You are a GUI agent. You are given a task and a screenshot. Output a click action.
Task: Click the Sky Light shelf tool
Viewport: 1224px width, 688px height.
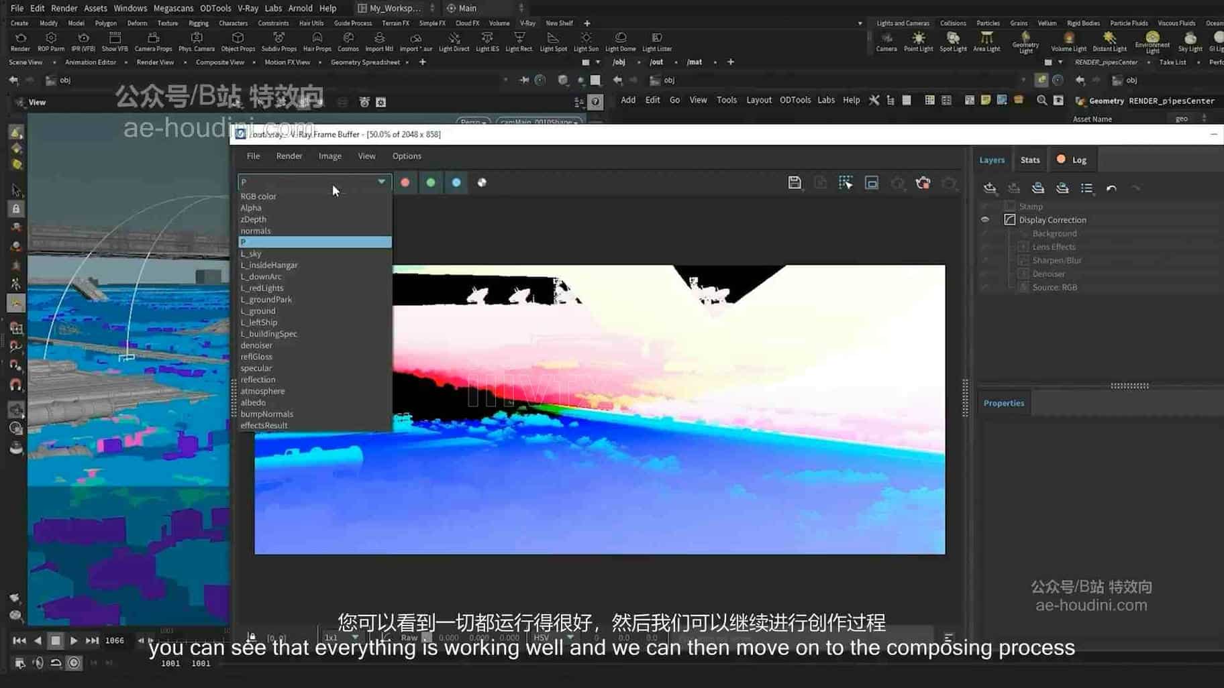(x=1190, y=42)
